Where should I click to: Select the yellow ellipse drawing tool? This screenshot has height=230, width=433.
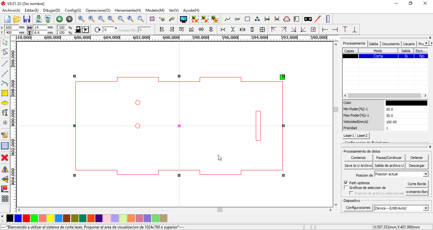click(5, 103)
